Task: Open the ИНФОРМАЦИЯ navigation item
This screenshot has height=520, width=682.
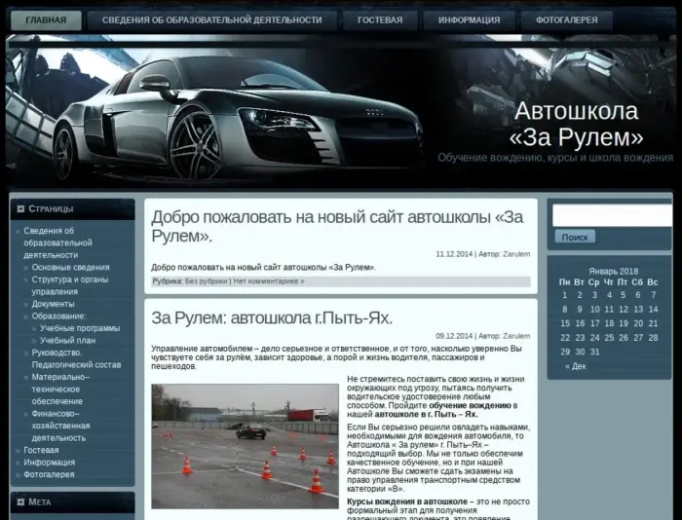Action: point(469,19)
